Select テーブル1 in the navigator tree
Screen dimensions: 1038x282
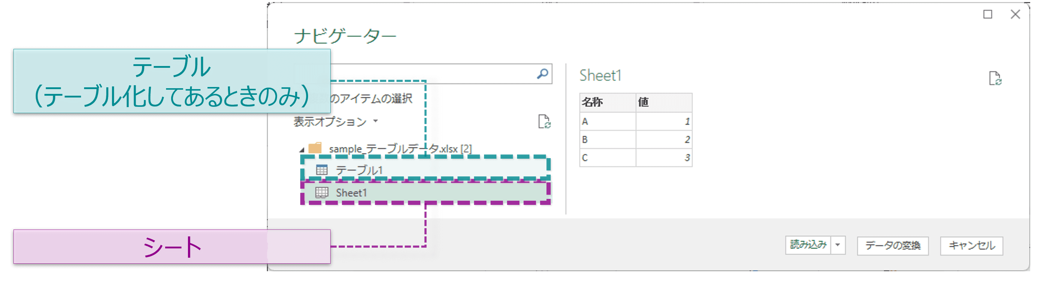pyautogui.click(x=359, y=170)
